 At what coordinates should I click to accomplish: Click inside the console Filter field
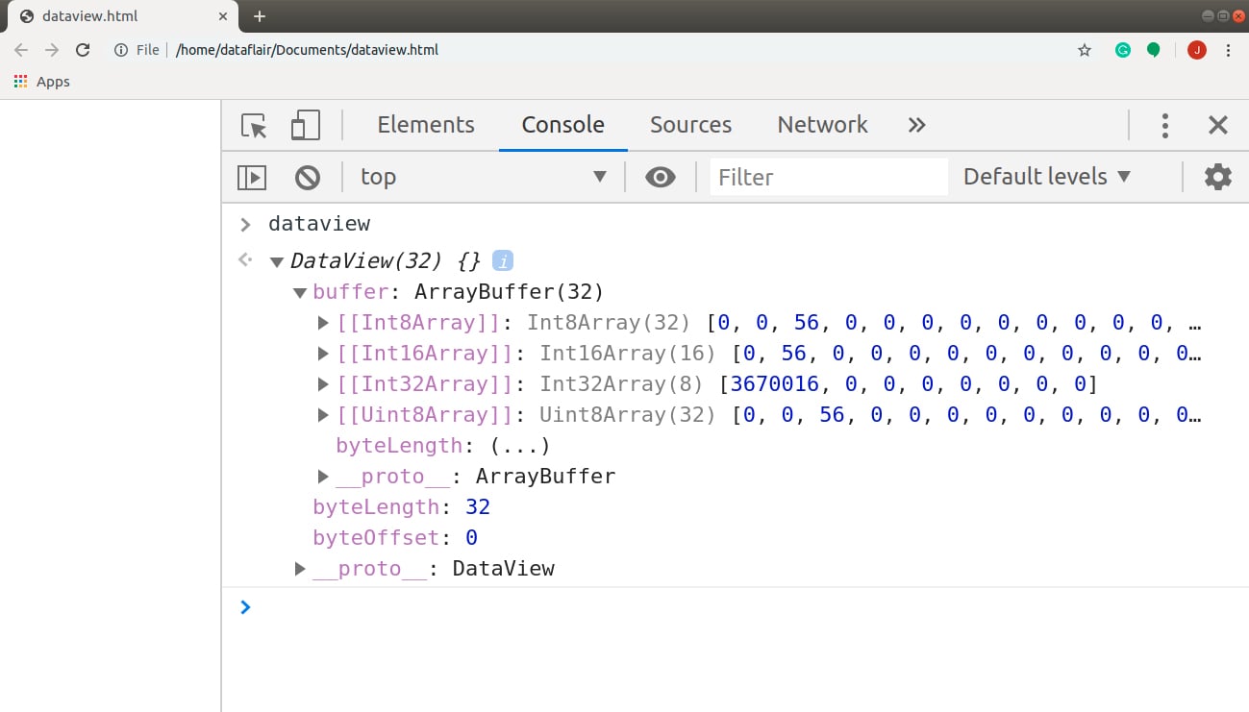click(827, 176)
